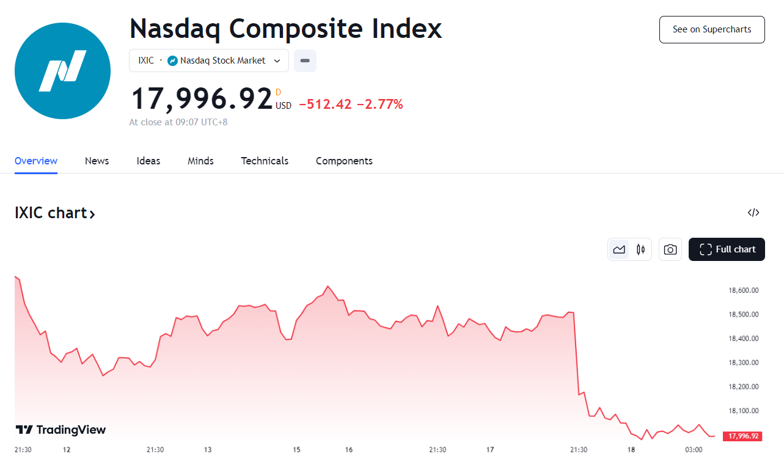Open the News tab
The width and height of the screenshot is (784, 470).
tap(97, 161)
